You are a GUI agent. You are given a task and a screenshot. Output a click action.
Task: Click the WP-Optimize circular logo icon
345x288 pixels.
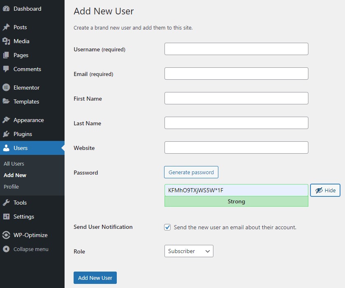(x=6, y=235)
